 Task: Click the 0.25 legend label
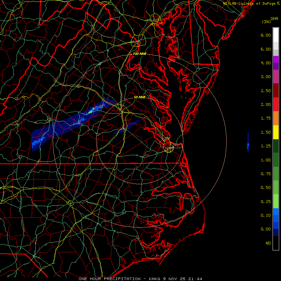pyautogui.click(x=266, y=202)
